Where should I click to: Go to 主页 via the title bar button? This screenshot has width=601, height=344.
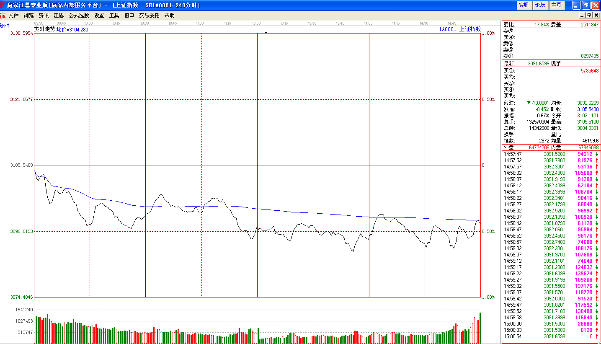point(556,5)
